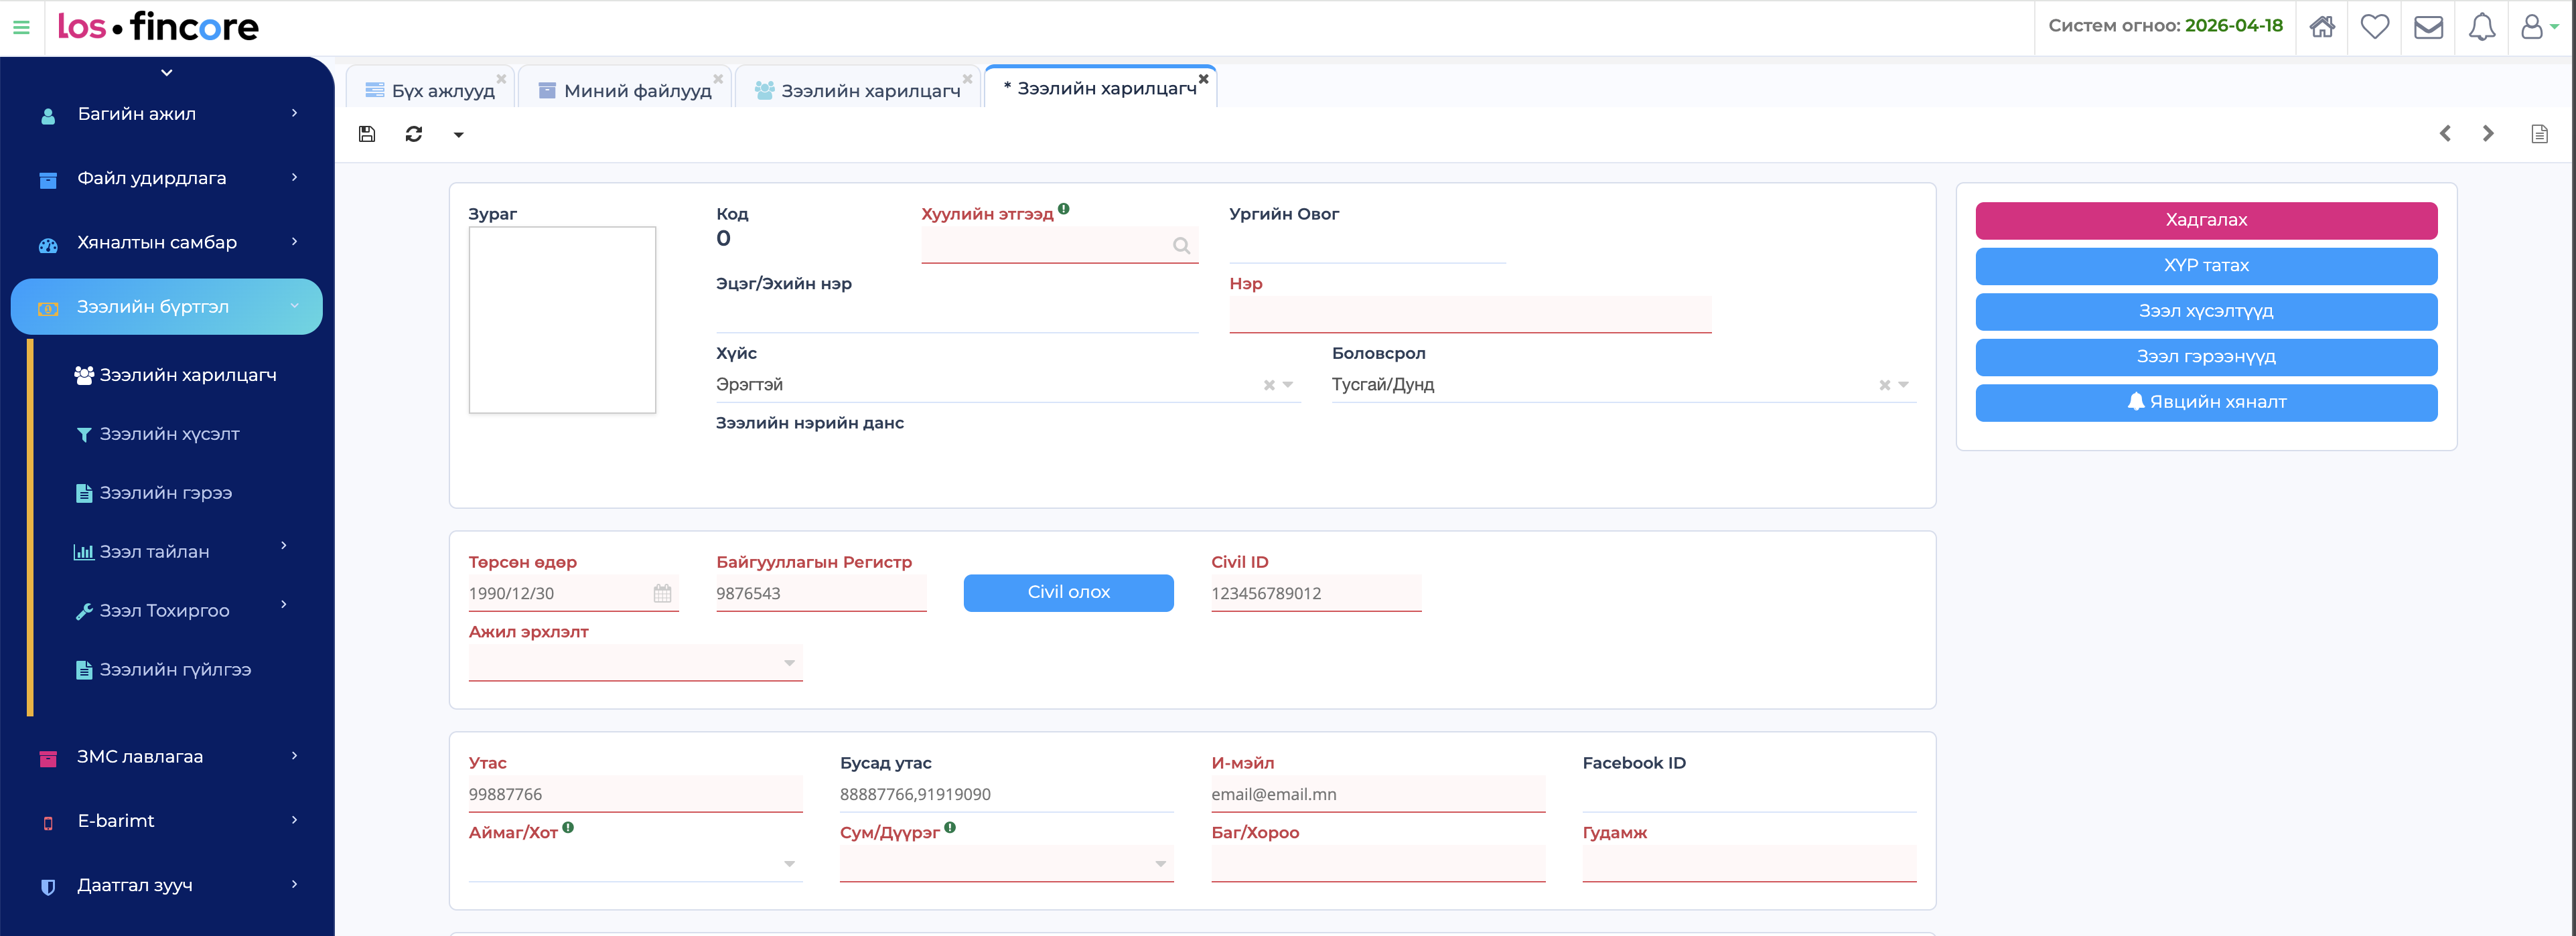Go to previous record arrow

pos(2445,134)
